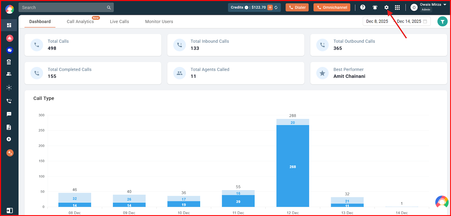Viewport: 451px width, 216px height.
Task: Click the search magnifier icon
Action: pos(109,8)
